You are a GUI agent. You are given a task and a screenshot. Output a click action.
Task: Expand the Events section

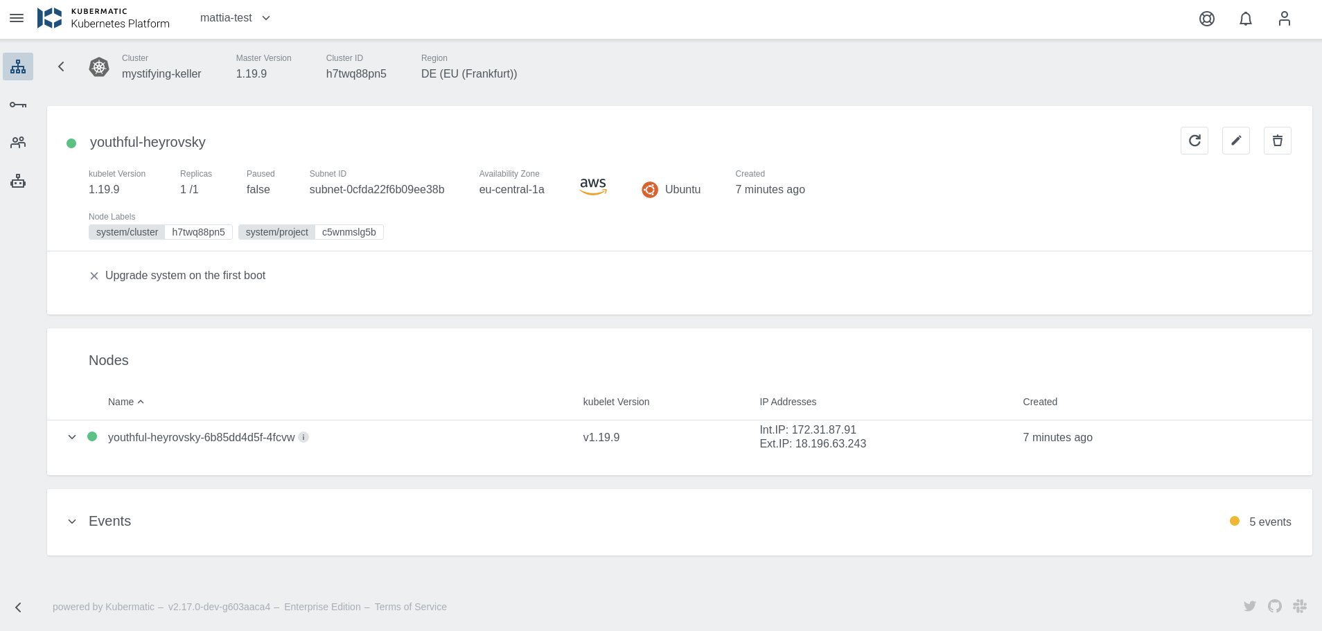(x=72, y=522)
